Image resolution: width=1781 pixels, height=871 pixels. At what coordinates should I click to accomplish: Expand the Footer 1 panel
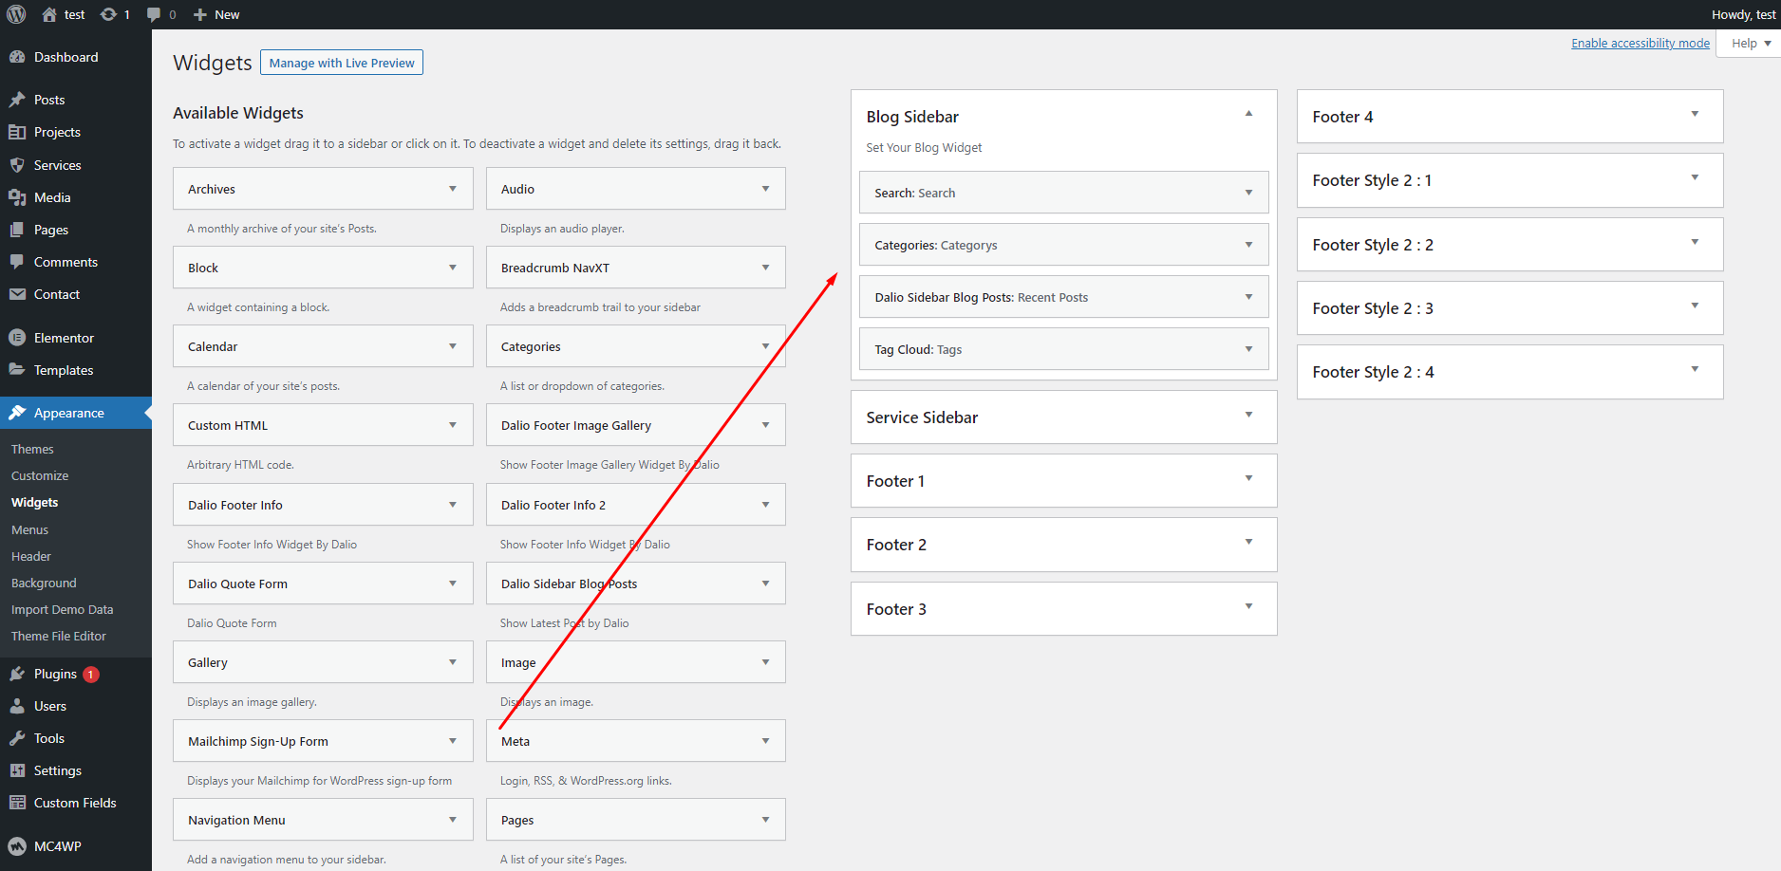tap(1249, 478)
